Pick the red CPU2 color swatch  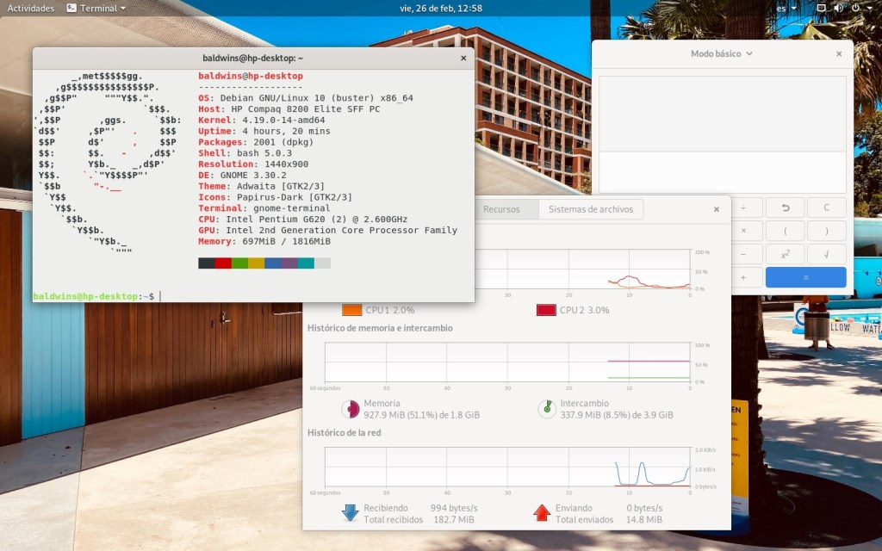tap(545, 310)
